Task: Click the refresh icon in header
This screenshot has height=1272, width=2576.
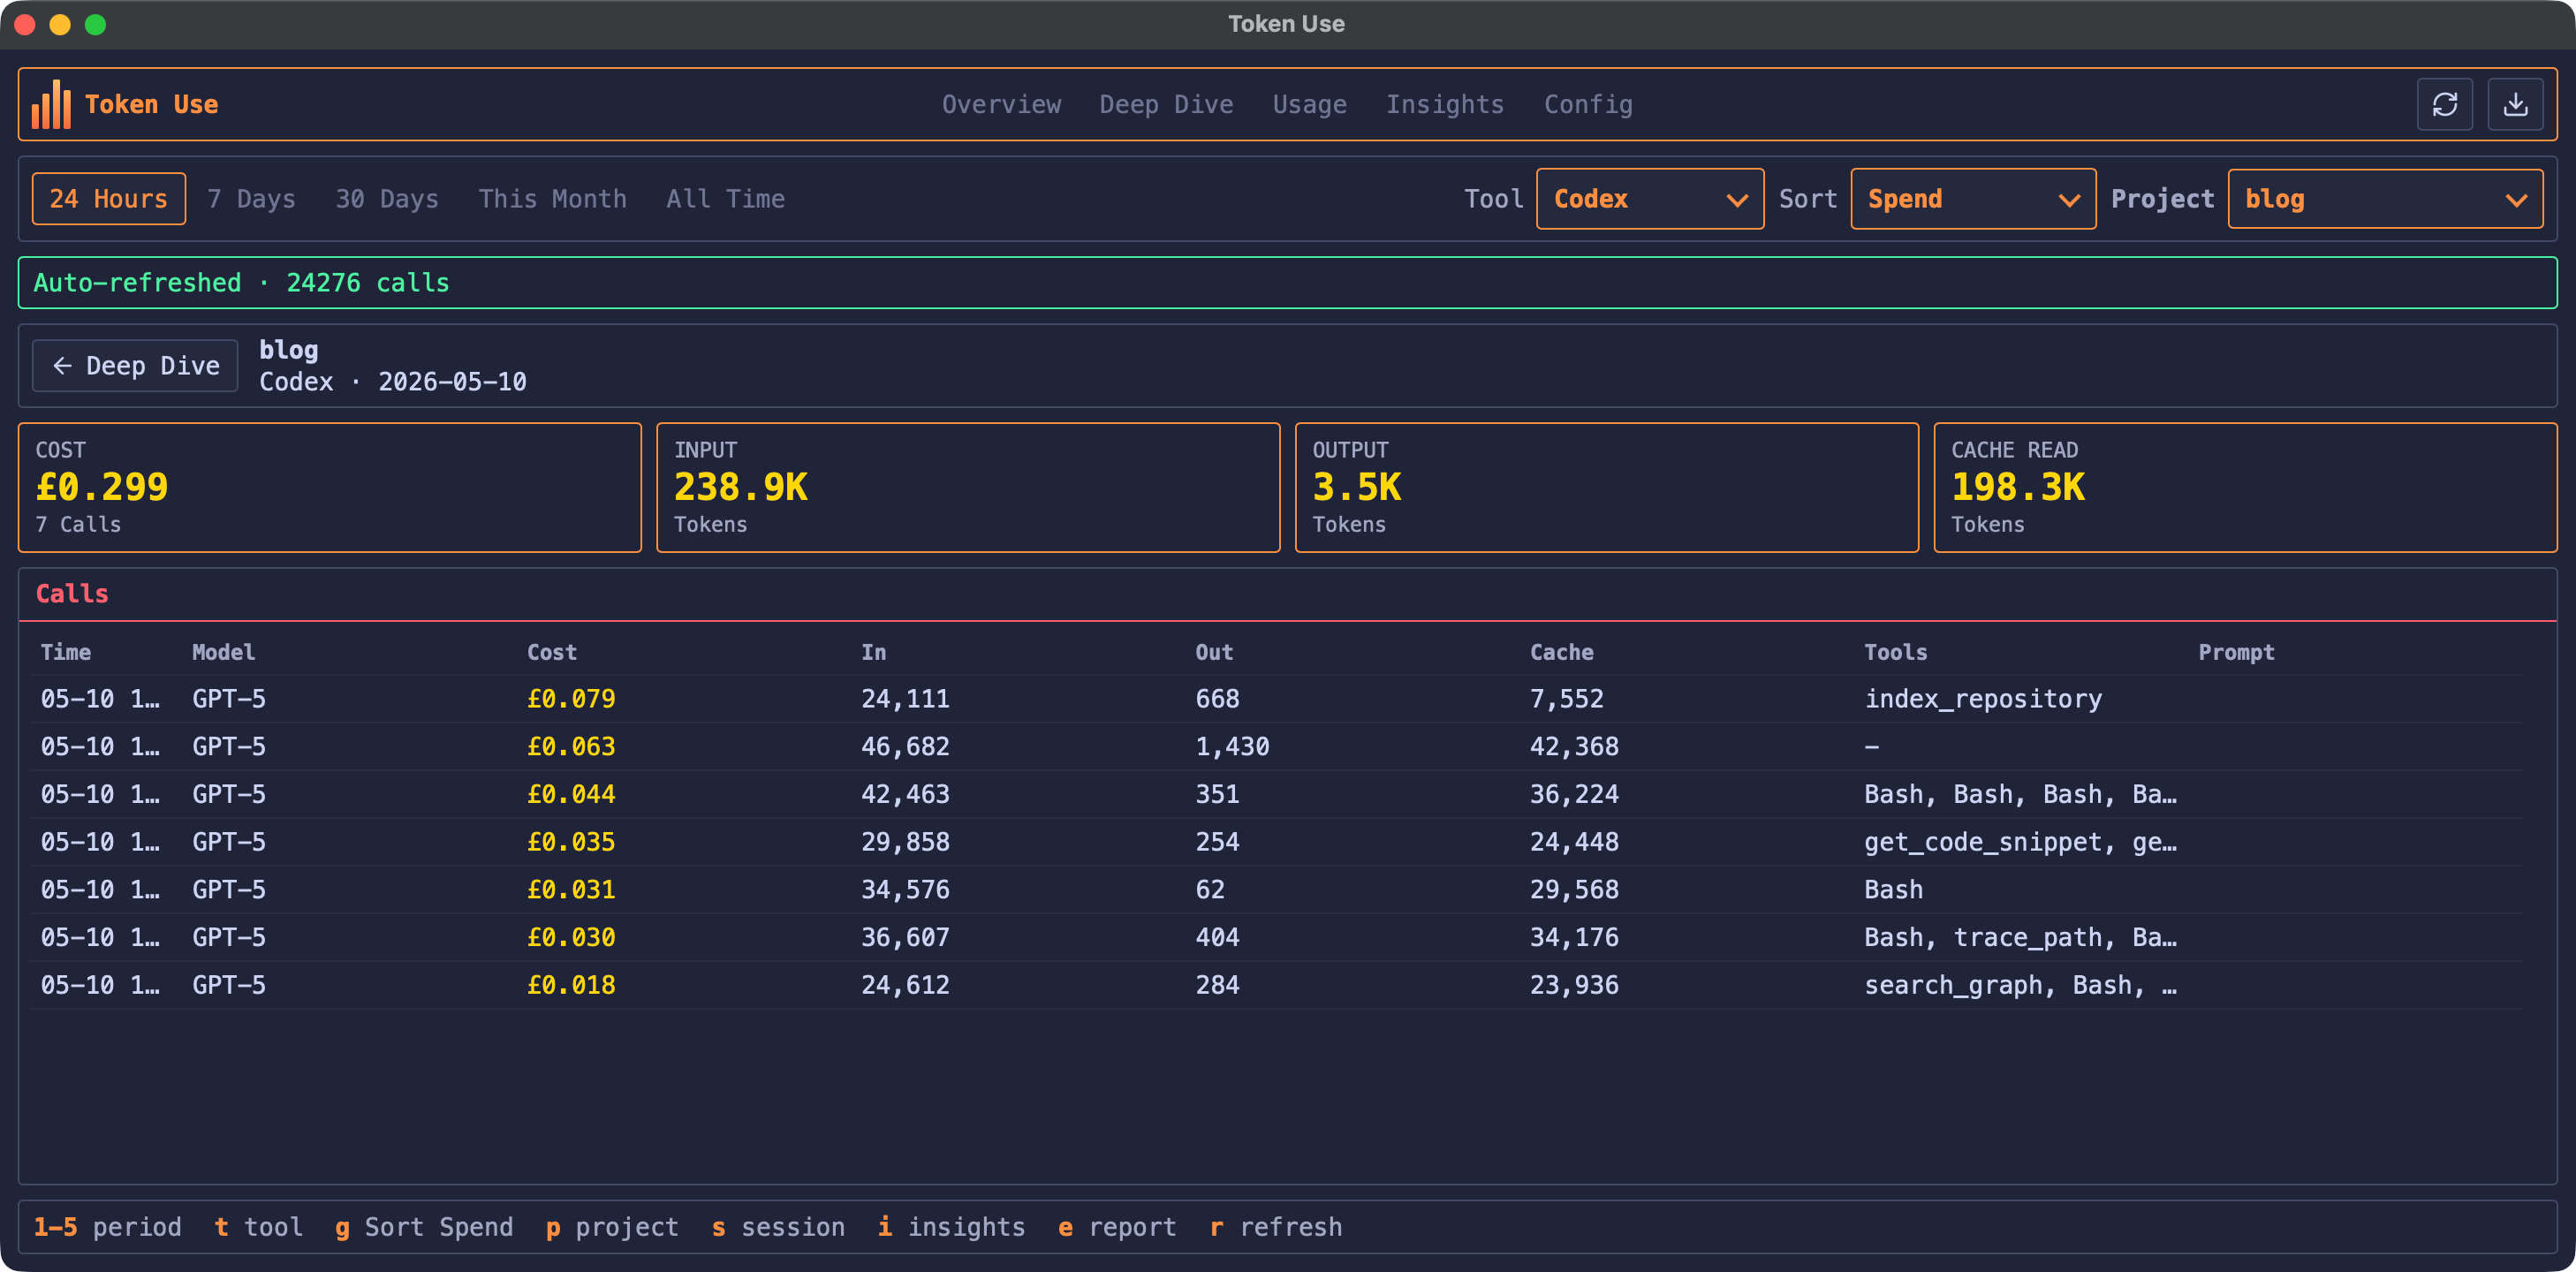Action: tap(2444, 104)
